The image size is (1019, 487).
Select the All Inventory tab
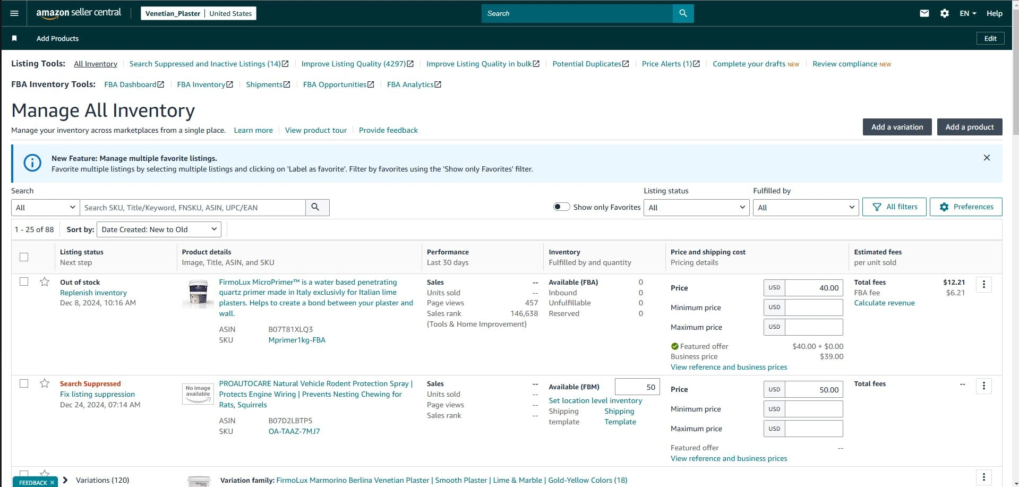[96, 64]
